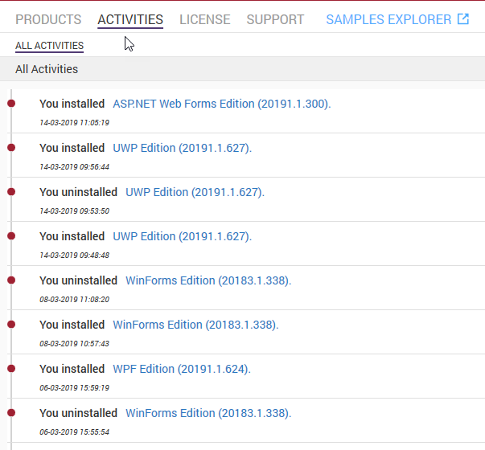Open ASP.NET Web Forms Edition (20191.1.300) link

click(222, 104)
